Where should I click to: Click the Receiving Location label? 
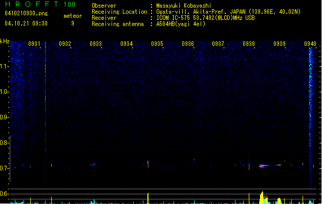coord(119,12)
